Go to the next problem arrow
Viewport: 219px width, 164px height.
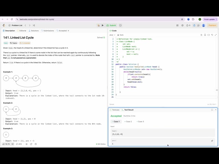click(x=30, y=25)
